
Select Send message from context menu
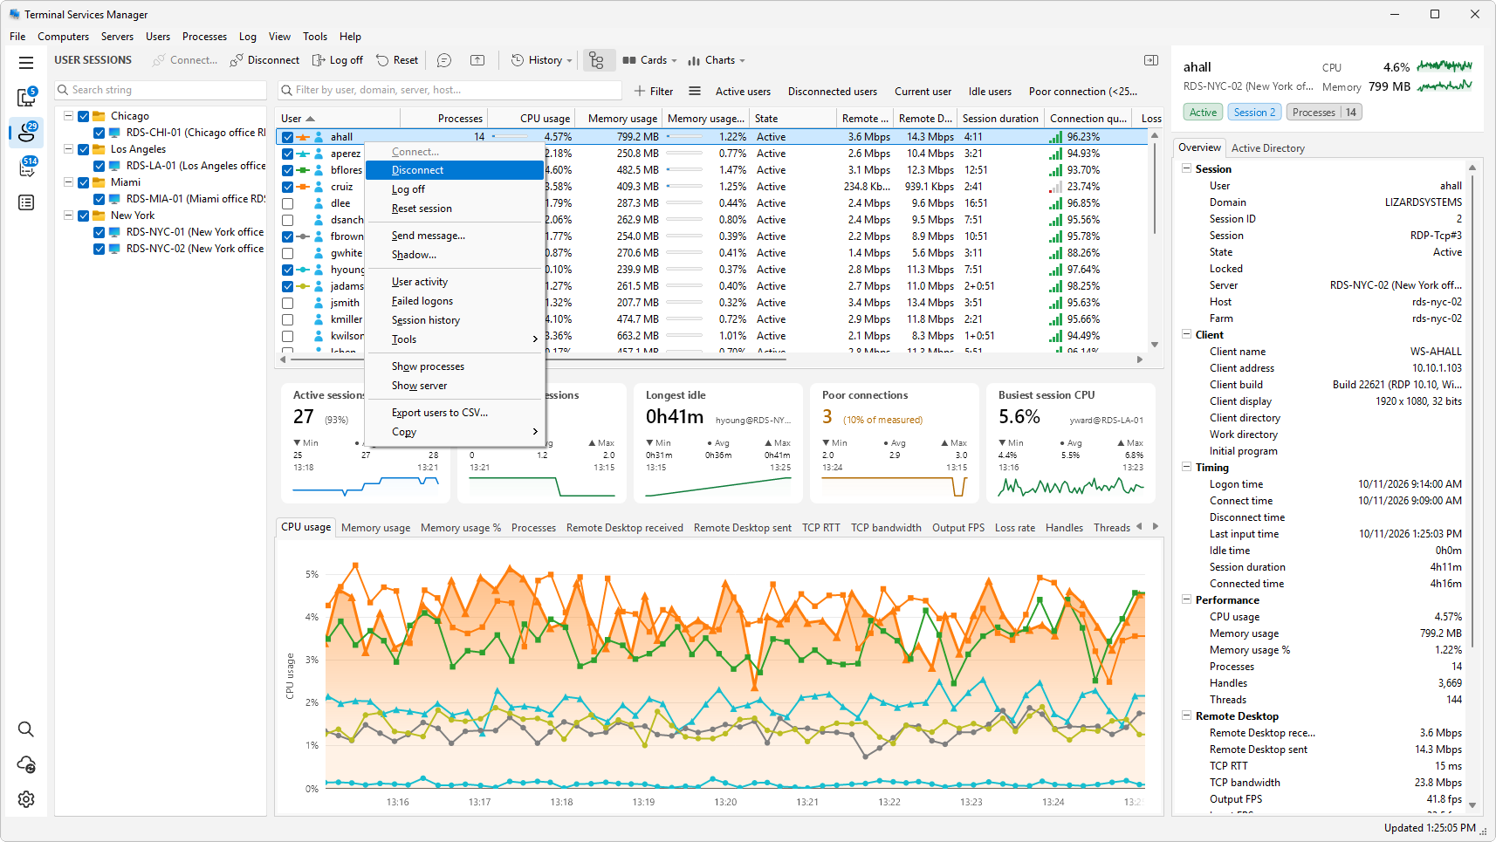[x=455, y=236]
